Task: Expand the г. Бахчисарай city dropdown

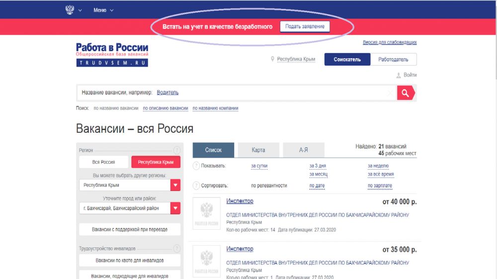Action: [x=175, y=208]
